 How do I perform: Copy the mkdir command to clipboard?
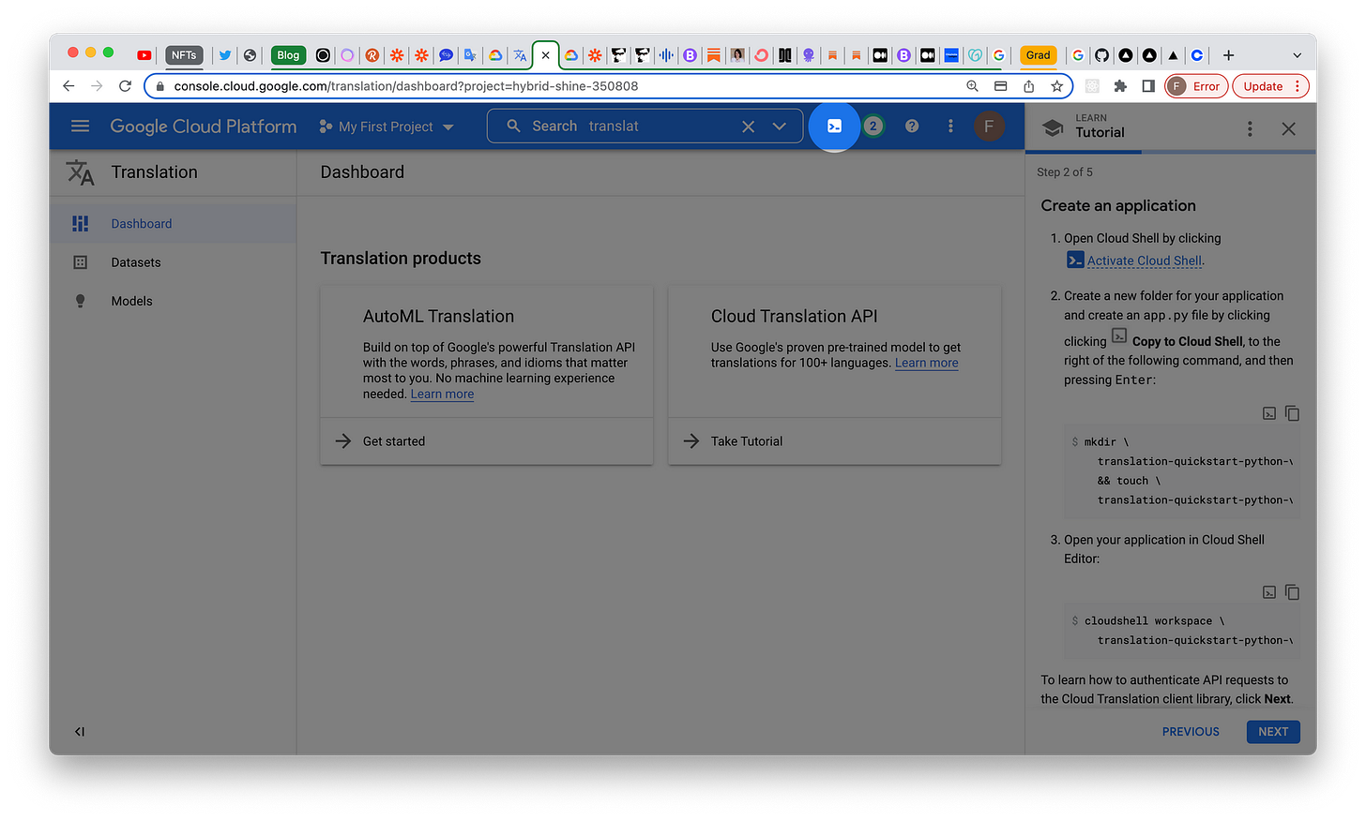[1292, 413]
